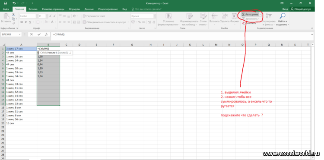Save the workbook with the floppy disk icon
The image size is (324, 160).
coord(5,3)
